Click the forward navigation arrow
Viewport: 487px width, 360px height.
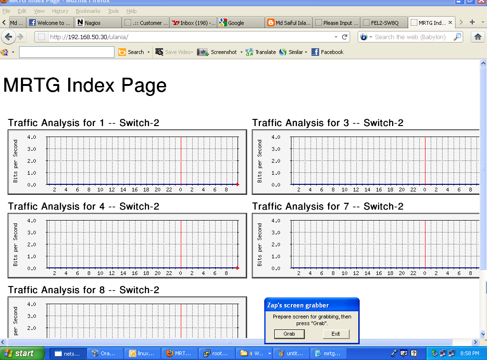point(21,37)
